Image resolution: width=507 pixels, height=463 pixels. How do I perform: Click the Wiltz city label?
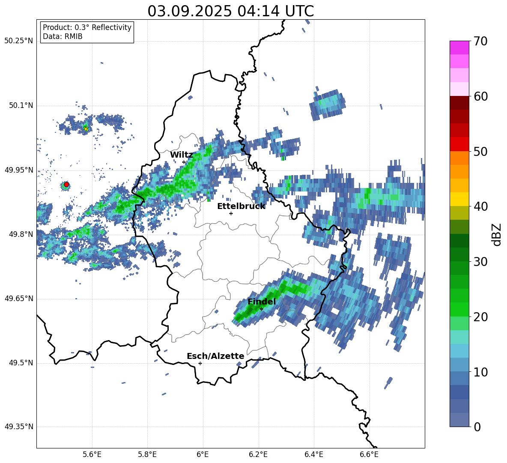(182, 155)
